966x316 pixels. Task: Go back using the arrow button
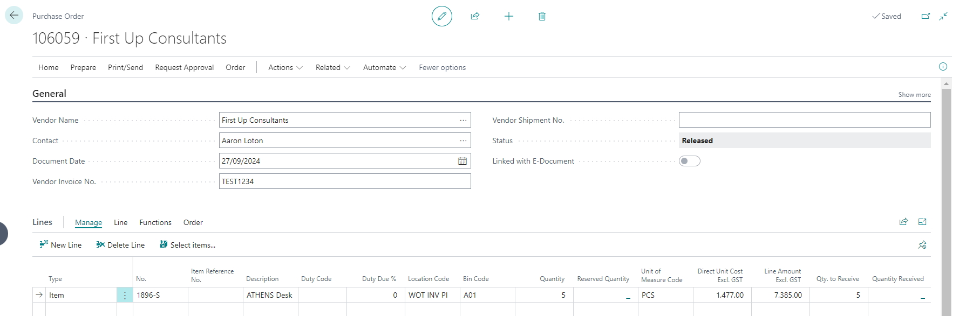(14, 15)
